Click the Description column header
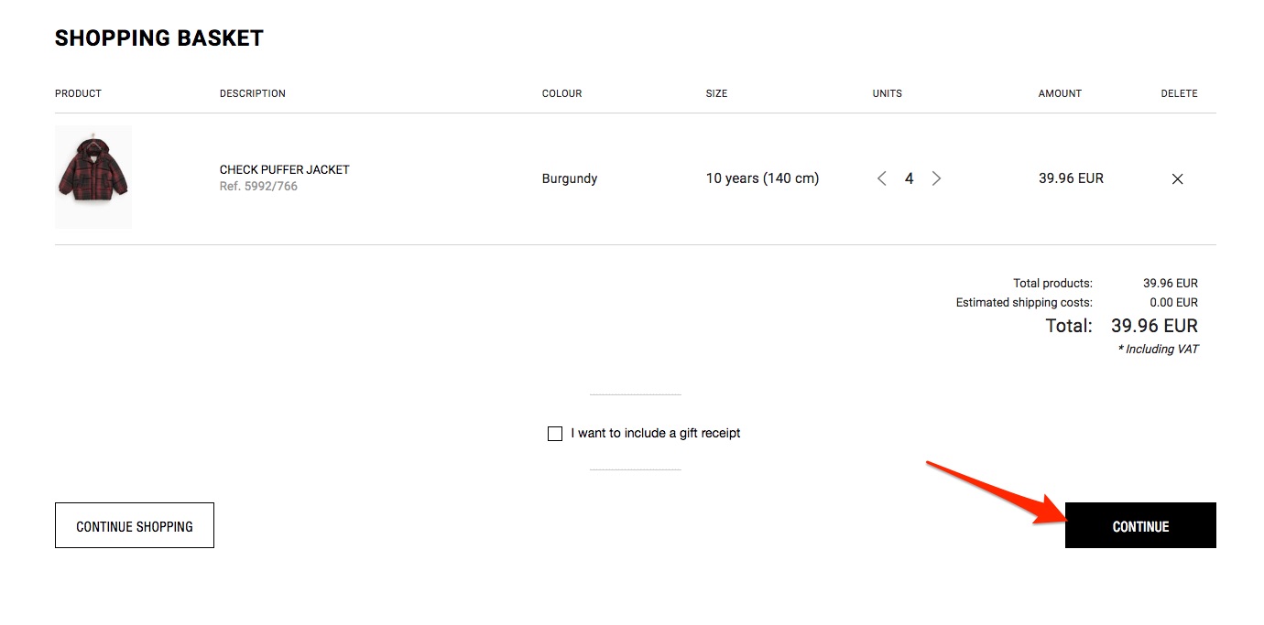Screen dimensions: 1264x625 [253, 93]
